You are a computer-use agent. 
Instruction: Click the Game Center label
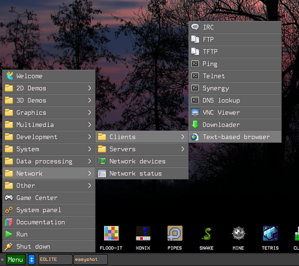pos(37,198)
